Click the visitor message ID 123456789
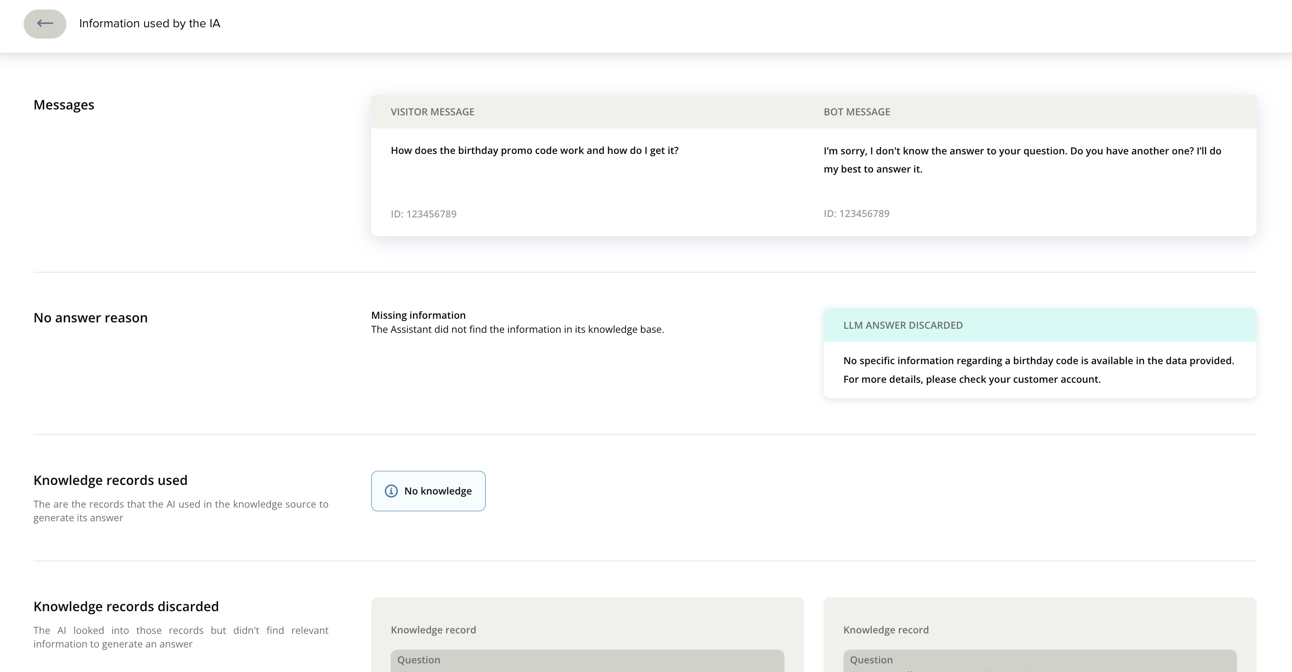The width and height of the screenshot is (1292, 672). pyautogui.click(x=423, y=214)
